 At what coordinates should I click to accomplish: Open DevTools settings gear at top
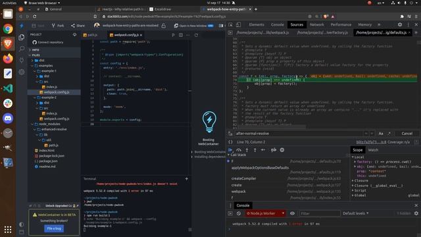(400, 25)
